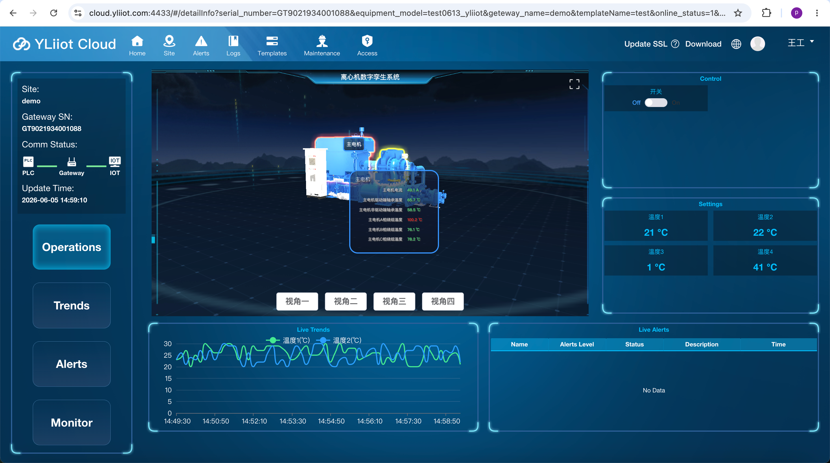Click the language globe icon
This screenshot has height=463, width=830.
736,44
